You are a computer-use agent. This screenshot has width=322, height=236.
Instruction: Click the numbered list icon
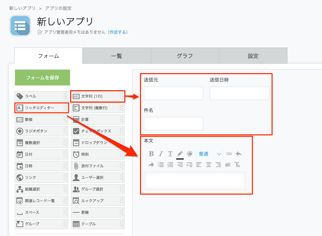[170, 165]
